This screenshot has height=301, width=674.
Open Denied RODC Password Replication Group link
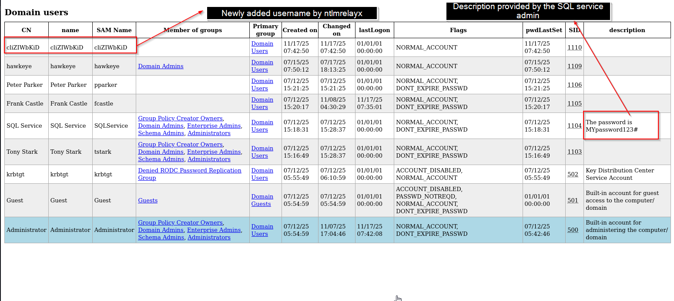coord(190,174)
